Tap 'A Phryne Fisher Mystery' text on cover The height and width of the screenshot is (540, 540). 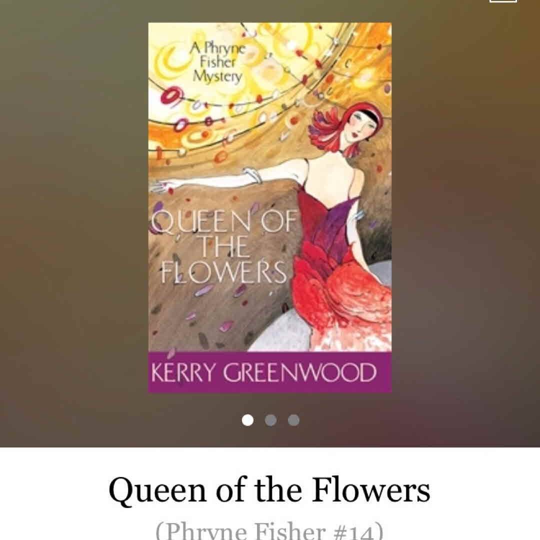coord(217,62)
